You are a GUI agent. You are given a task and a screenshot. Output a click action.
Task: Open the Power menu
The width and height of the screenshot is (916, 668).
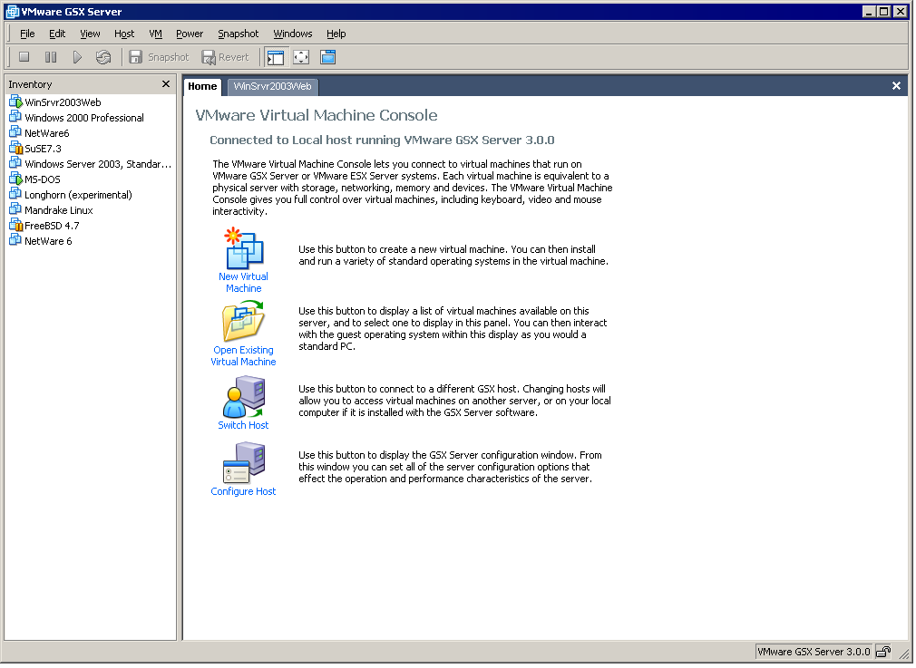pos(190,34)
